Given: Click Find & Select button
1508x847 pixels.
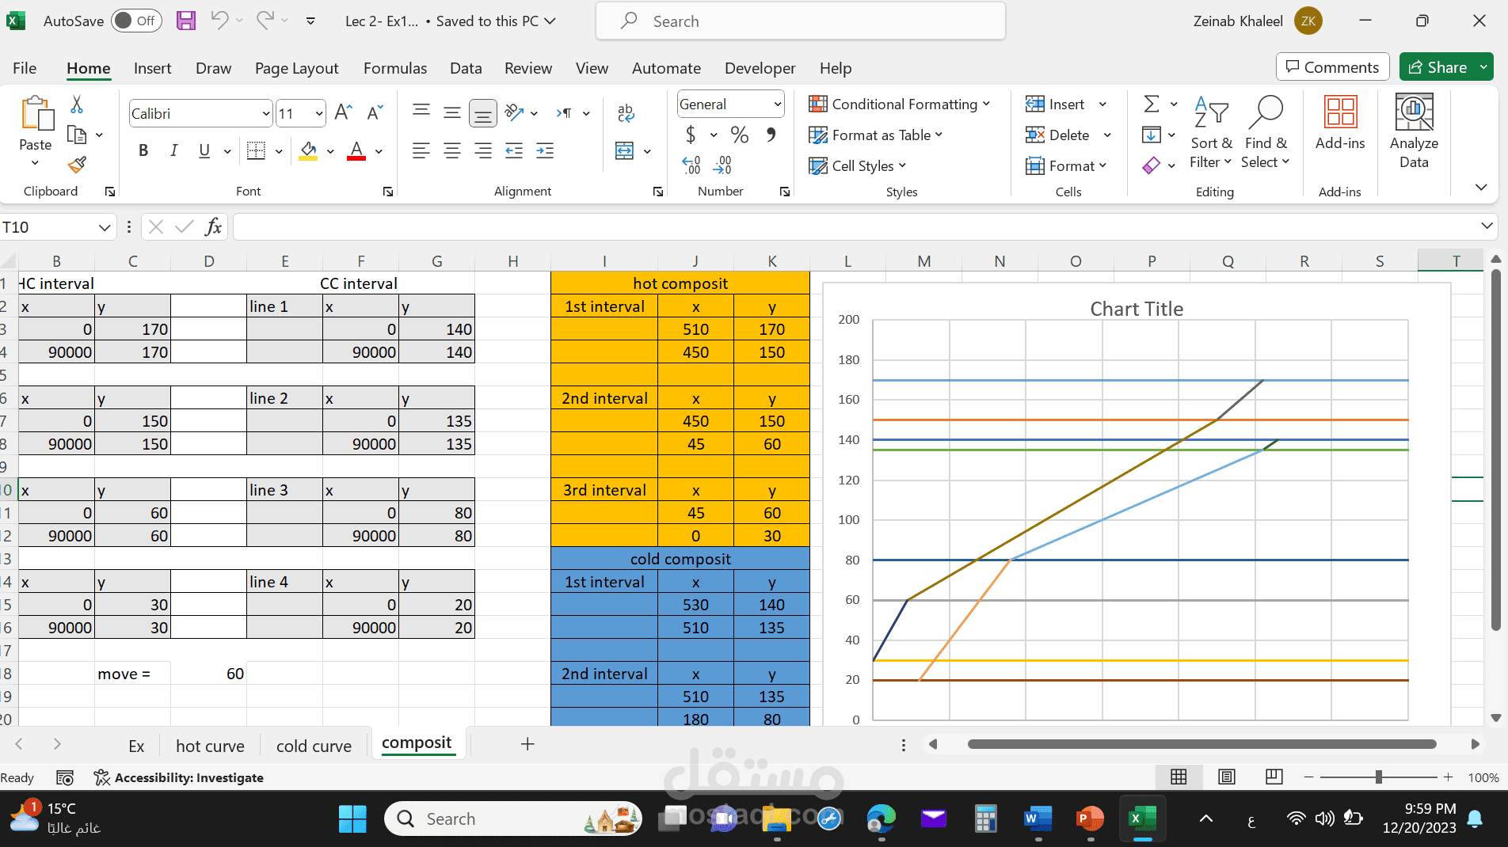Looking at the screenshot, I should coord(1266,131).
